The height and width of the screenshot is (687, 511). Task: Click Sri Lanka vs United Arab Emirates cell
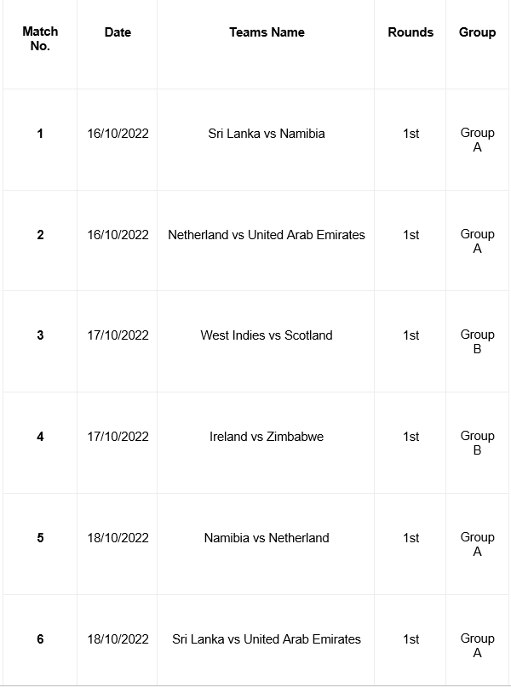pyautogui.click(x=266, y=639)
